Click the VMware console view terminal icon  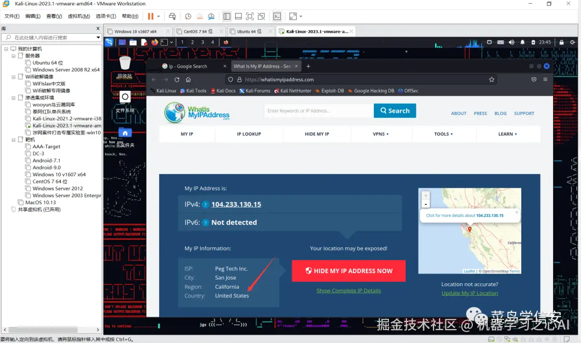[x=277, y=16]
